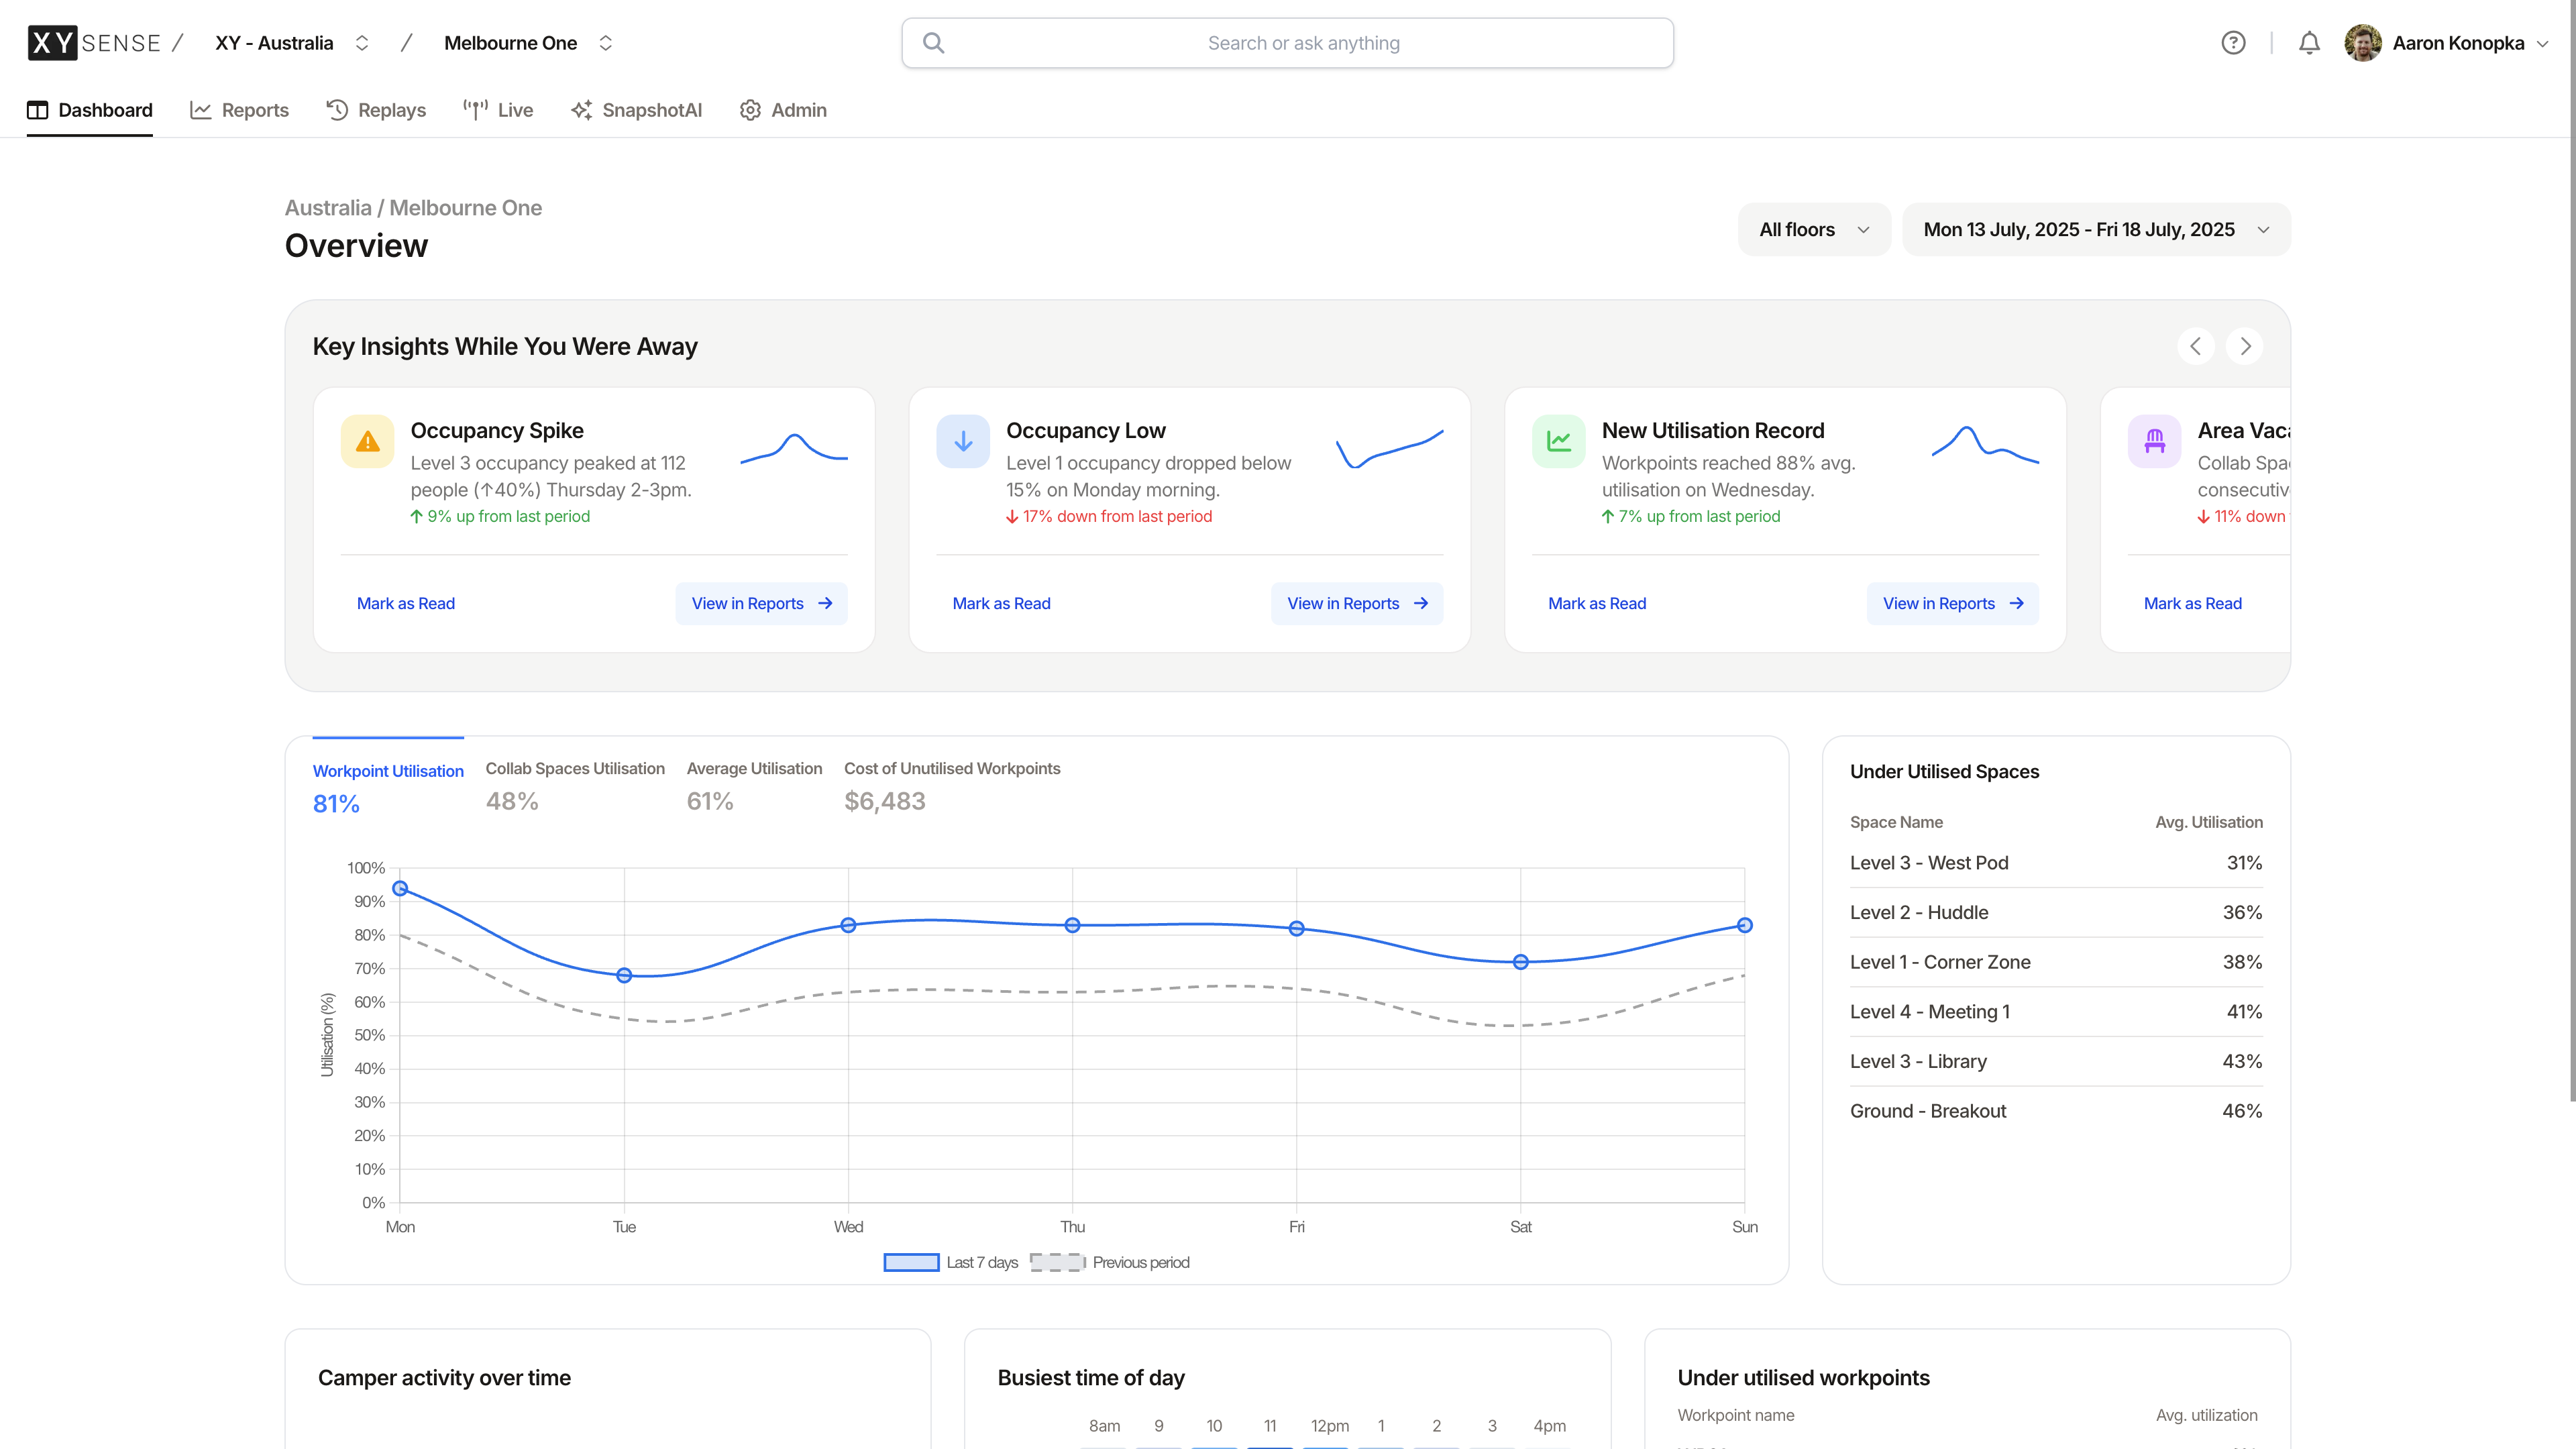Viewport: 2576px width, 1449px height.
Task: Click the Occupancy Spike sparkline
Action: (794, 448)
